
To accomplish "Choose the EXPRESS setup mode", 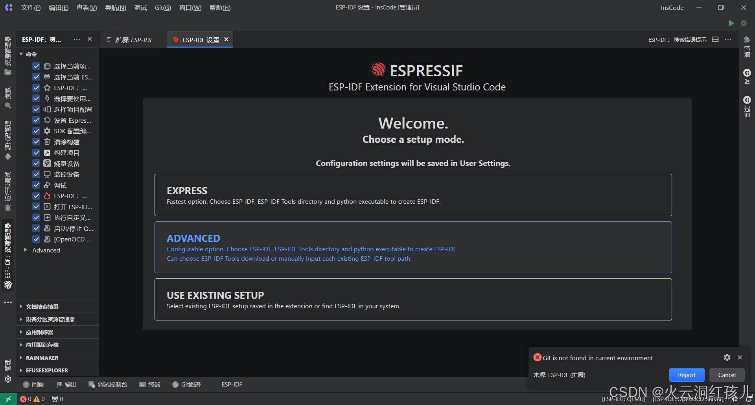I will (x=413, y=195).
